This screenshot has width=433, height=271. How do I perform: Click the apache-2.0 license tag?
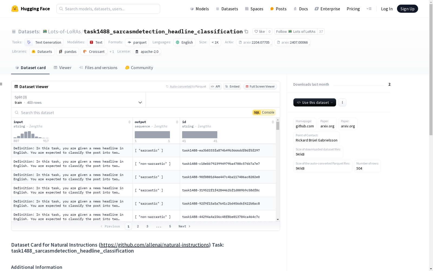[x=147, y=51]
